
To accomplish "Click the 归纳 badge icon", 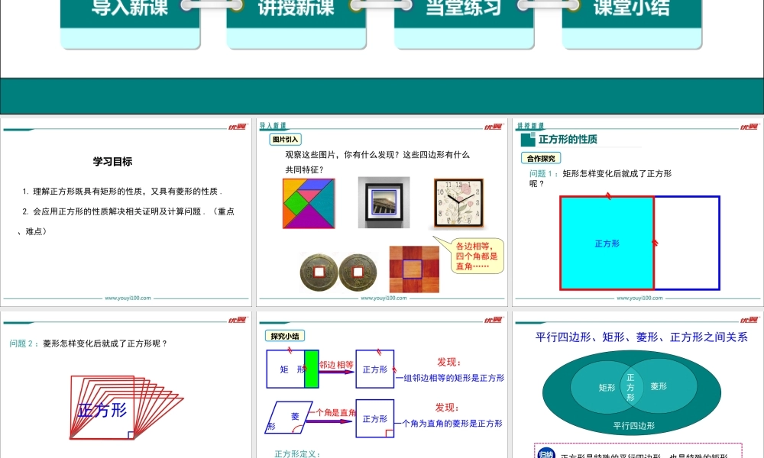I will click(x=545, y=454).
